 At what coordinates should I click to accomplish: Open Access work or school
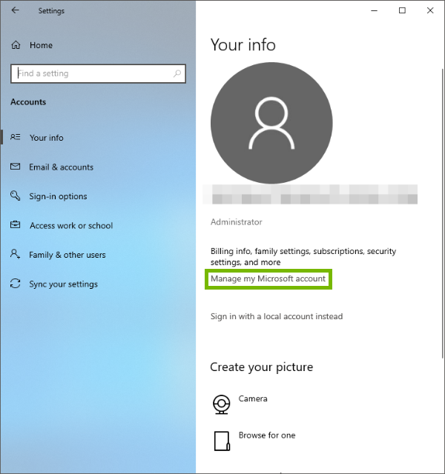71,225
